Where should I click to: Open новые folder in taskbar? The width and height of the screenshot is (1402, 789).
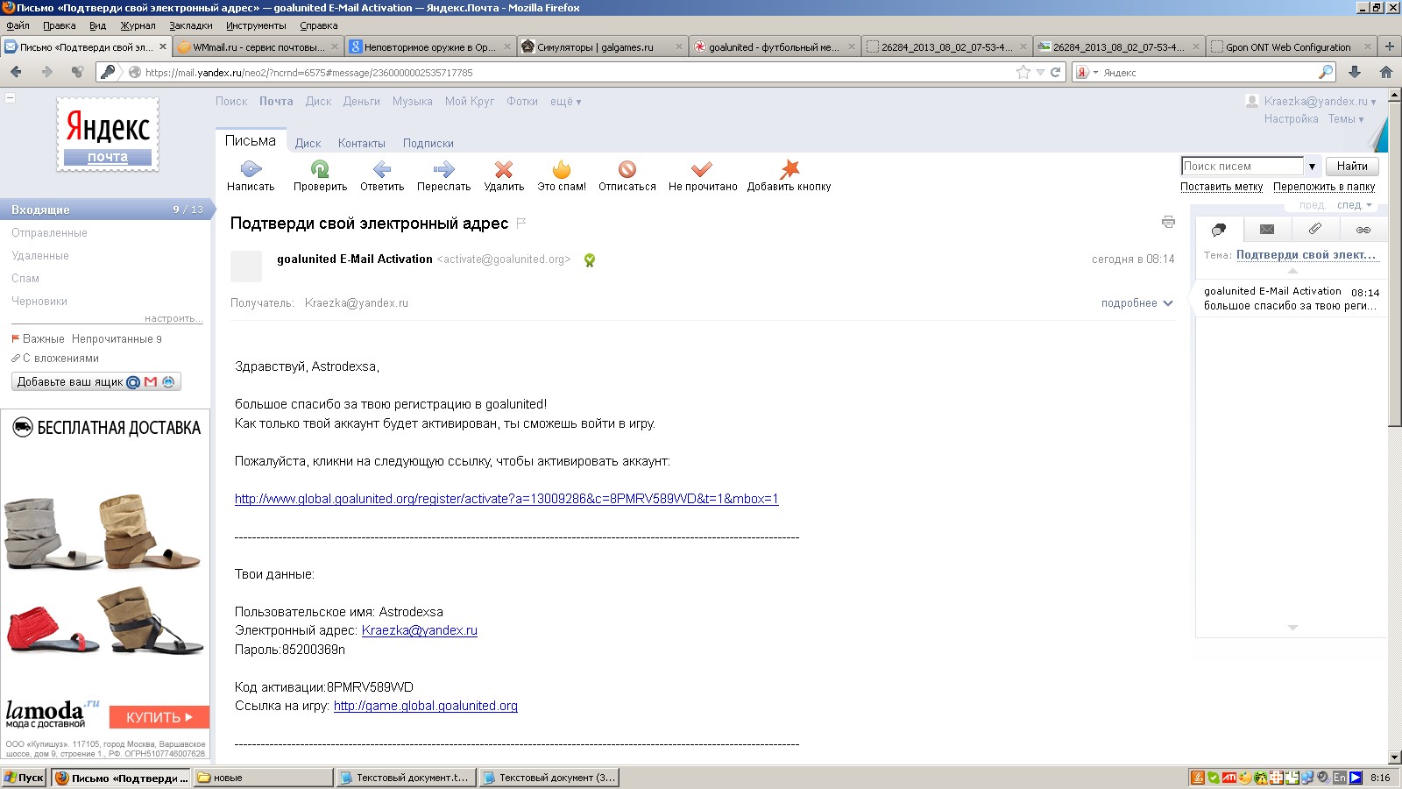264,778
